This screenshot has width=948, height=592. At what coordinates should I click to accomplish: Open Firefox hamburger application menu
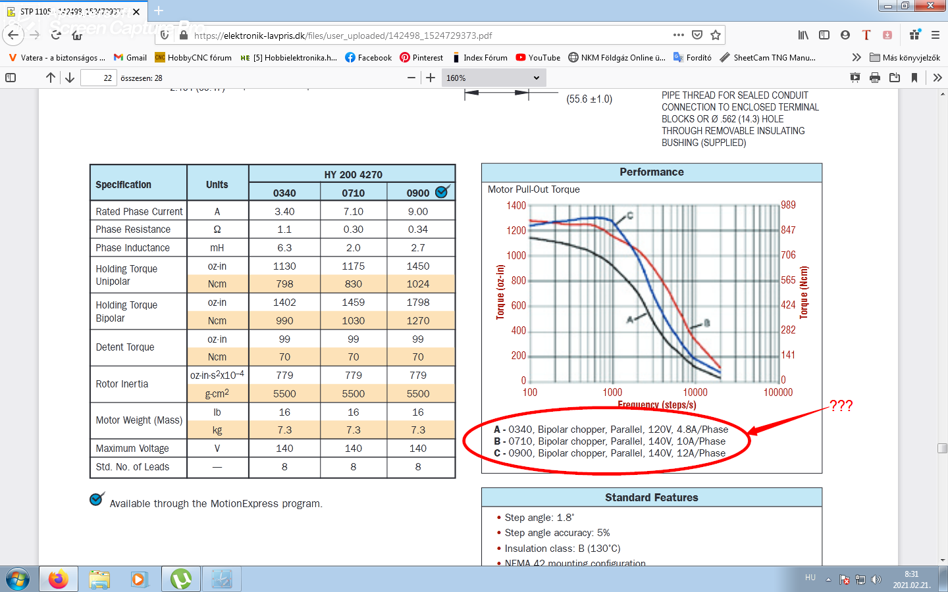pos(935,35)
